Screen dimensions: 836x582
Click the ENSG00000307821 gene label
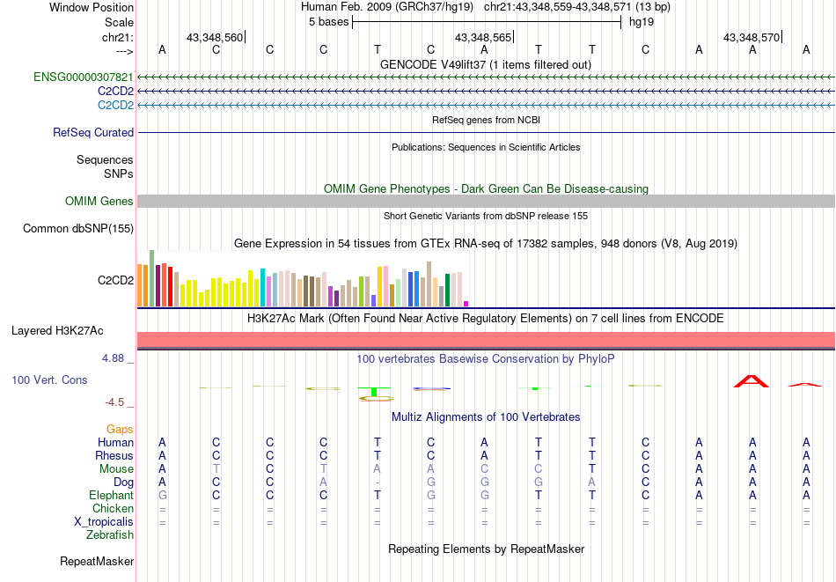point(84,77)
